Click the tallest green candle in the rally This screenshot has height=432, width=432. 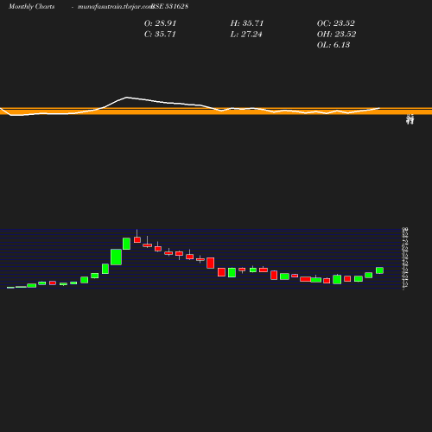(x=116, y=257)
